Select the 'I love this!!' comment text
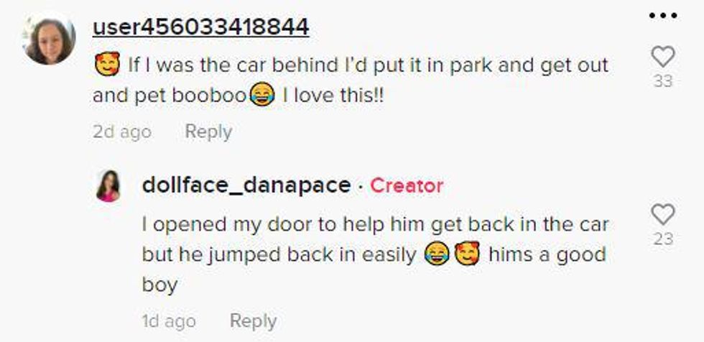 click(x=333, y=96)
